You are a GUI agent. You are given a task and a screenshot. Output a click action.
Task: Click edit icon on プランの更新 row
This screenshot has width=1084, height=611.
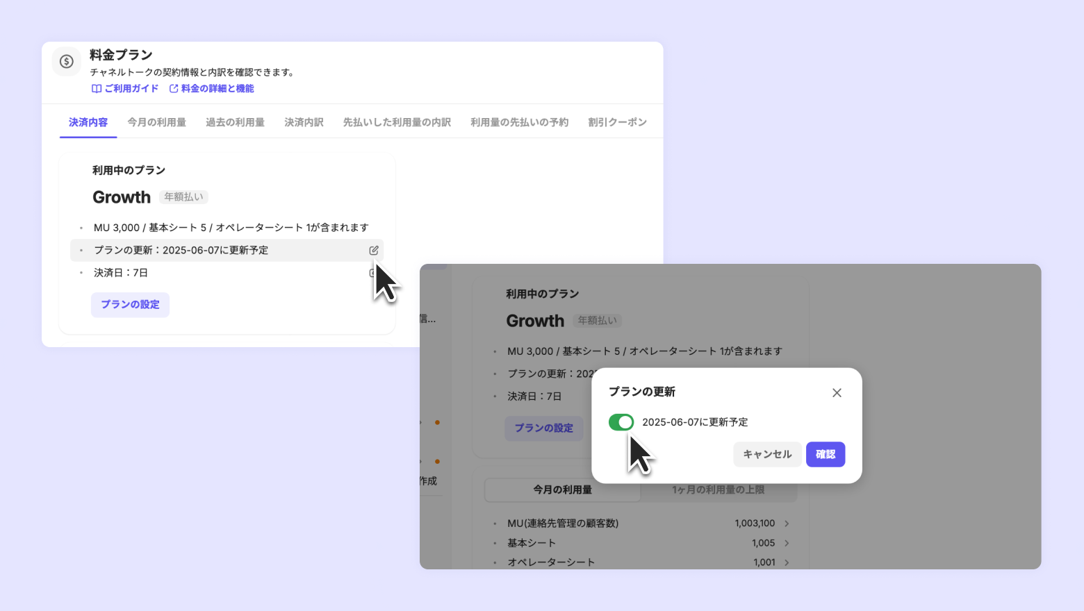point(374,250)
